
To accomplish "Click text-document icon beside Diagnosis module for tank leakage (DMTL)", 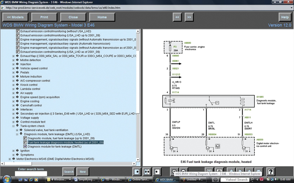I will coord(25,146).
